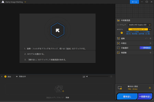Open the ホーム home tab
Screen dimensions: 154x102
(x=134, y=2)
